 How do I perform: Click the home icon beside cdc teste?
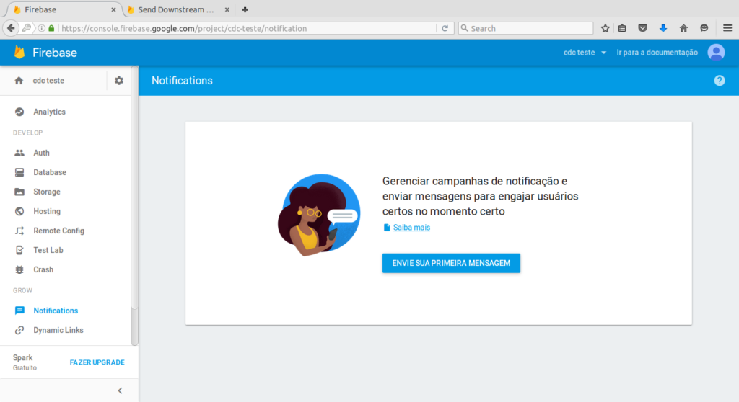19,81
